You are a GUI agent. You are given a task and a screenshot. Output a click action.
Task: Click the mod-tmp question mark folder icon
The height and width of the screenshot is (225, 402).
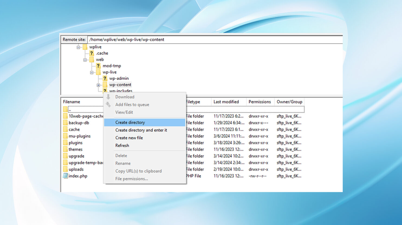(98, 66)
